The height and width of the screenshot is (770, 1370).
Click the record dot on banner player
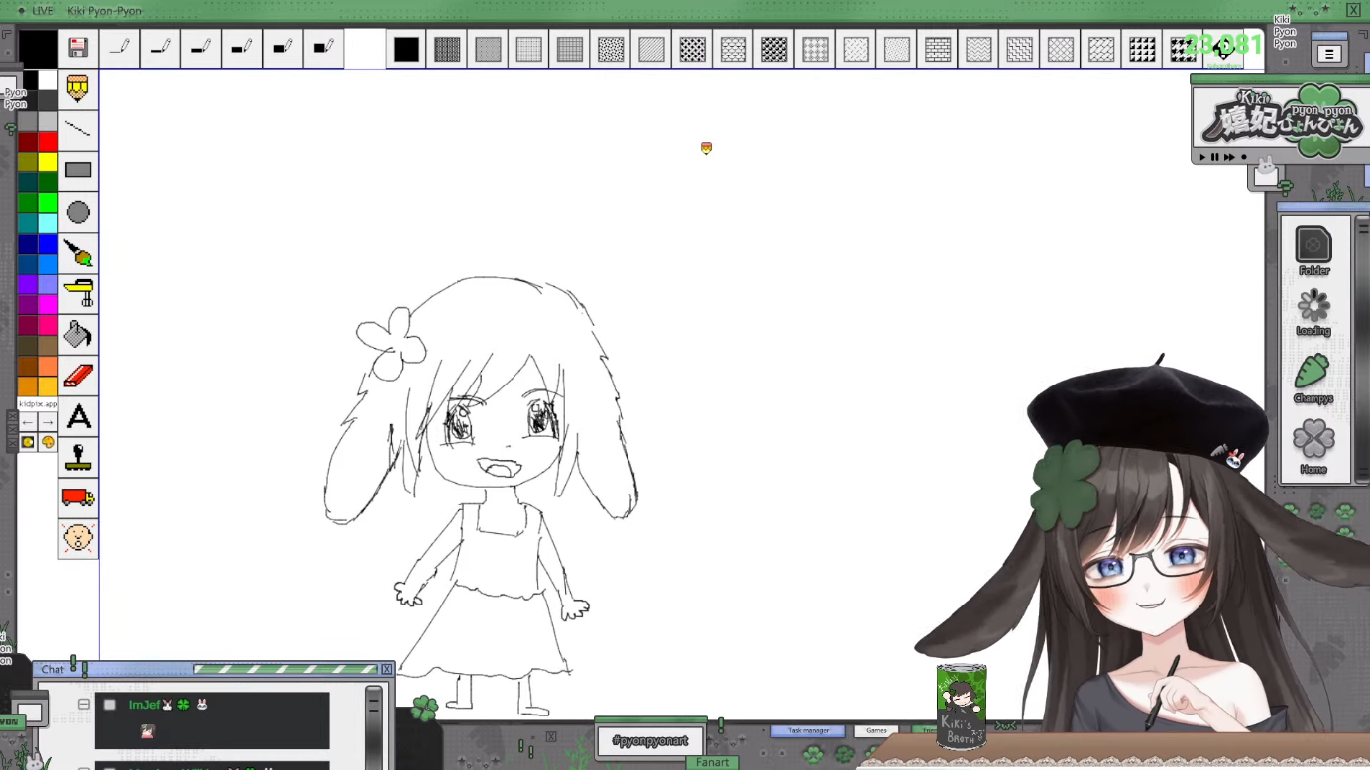pos(1244,157)
